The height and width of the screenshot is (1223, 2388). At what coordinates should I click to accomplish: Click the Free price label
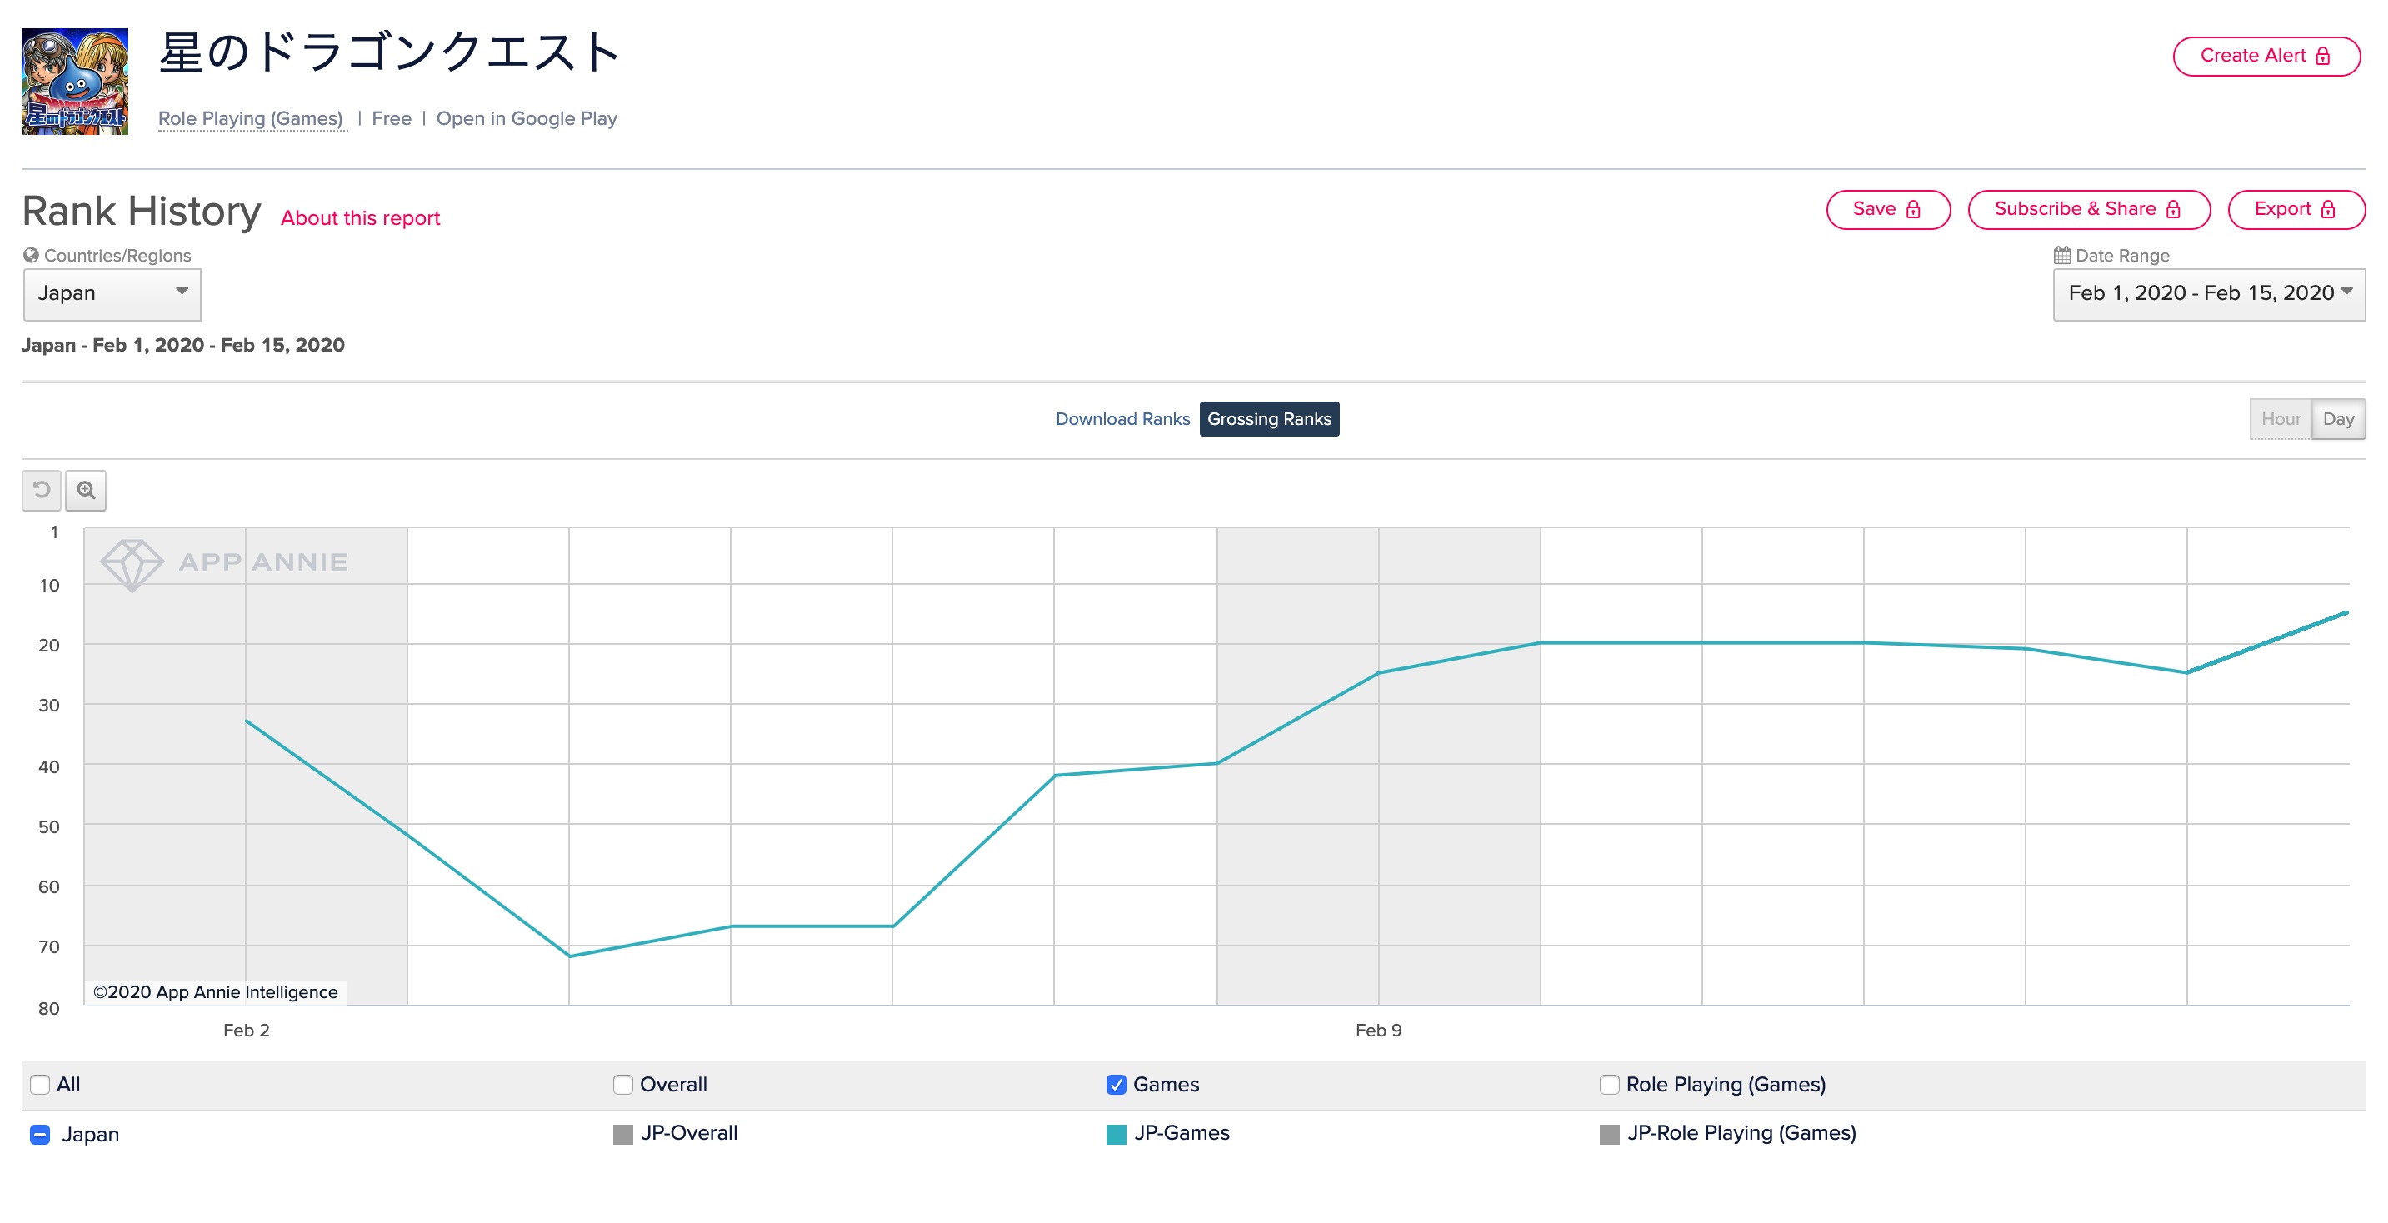click(392, 118)
